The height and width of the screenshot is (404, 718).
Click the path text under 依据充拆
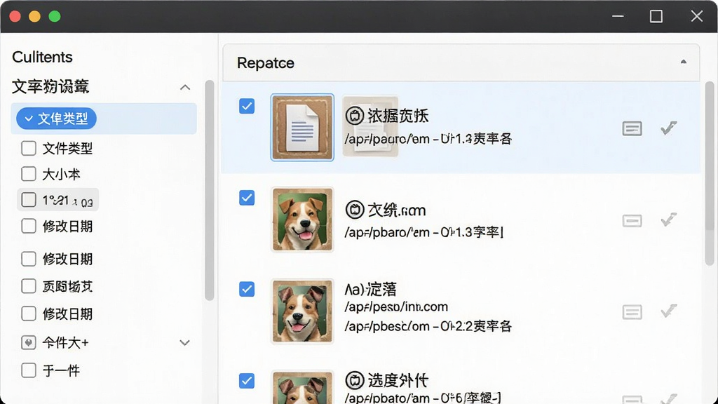click(428, 139)
